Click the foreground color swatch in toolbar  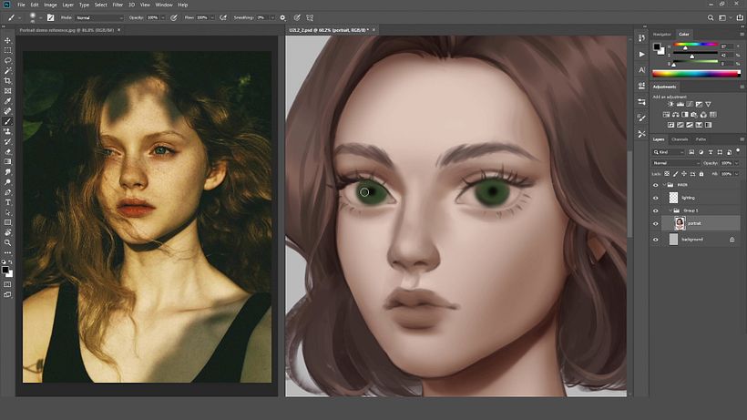tap(5, 271)
